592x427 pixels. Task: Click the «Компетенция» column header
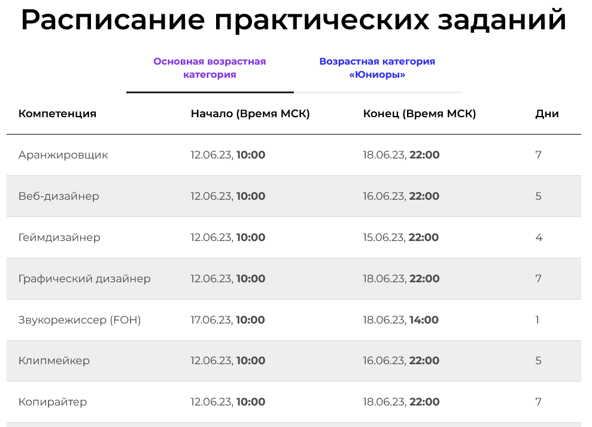tap(57, 113)
